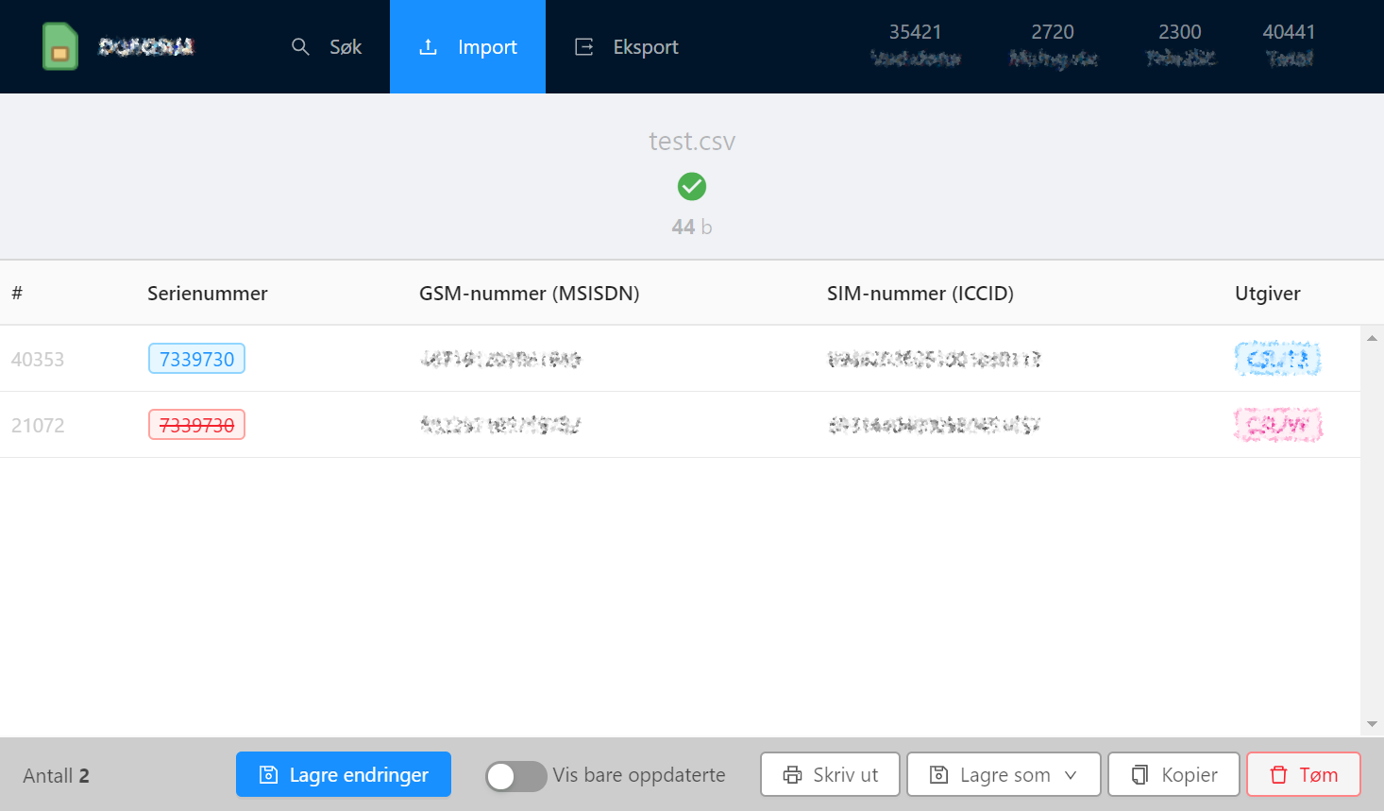Click the search magnifier icon
The width and height of the screenshot is (1384, 811).
pyautogui.click(x=300, y=47)
